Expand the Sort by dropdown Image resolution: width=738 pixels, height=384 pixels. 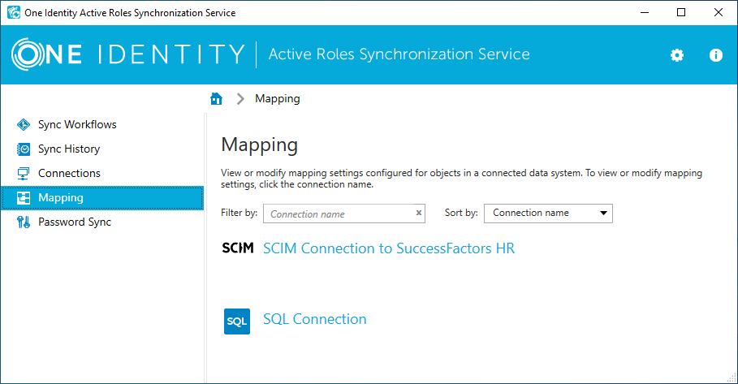(x=548, y=214)
